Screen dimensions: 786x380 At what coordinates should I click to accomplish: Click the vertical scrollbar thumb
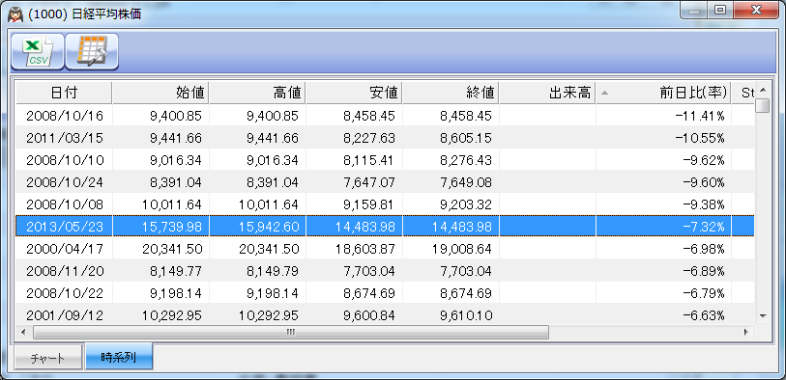click(763, 105)
